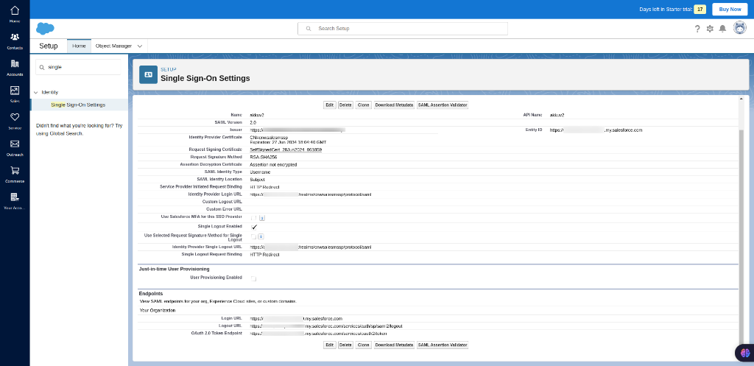Screen dimensions: 754x366
Task: Open the SelfSignedCert request signing certificate link
Action: click(286, 149)
